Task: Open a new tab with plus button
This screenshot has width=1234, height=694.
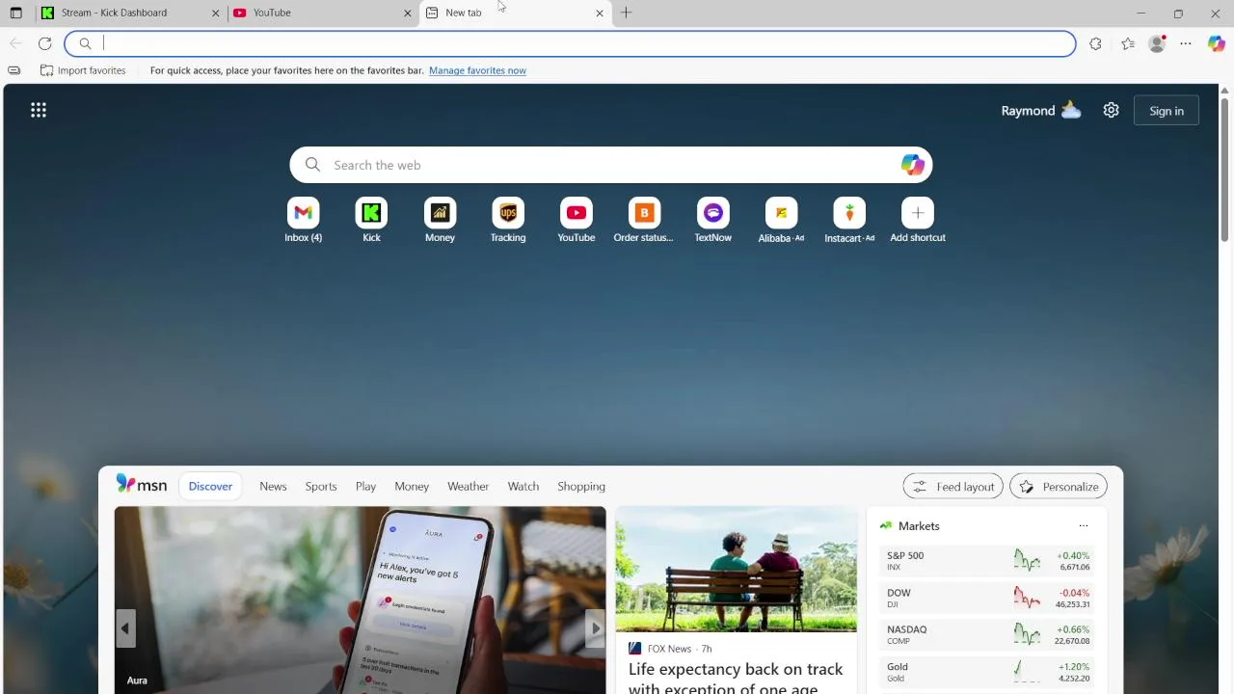Action: tap(627, 13)
